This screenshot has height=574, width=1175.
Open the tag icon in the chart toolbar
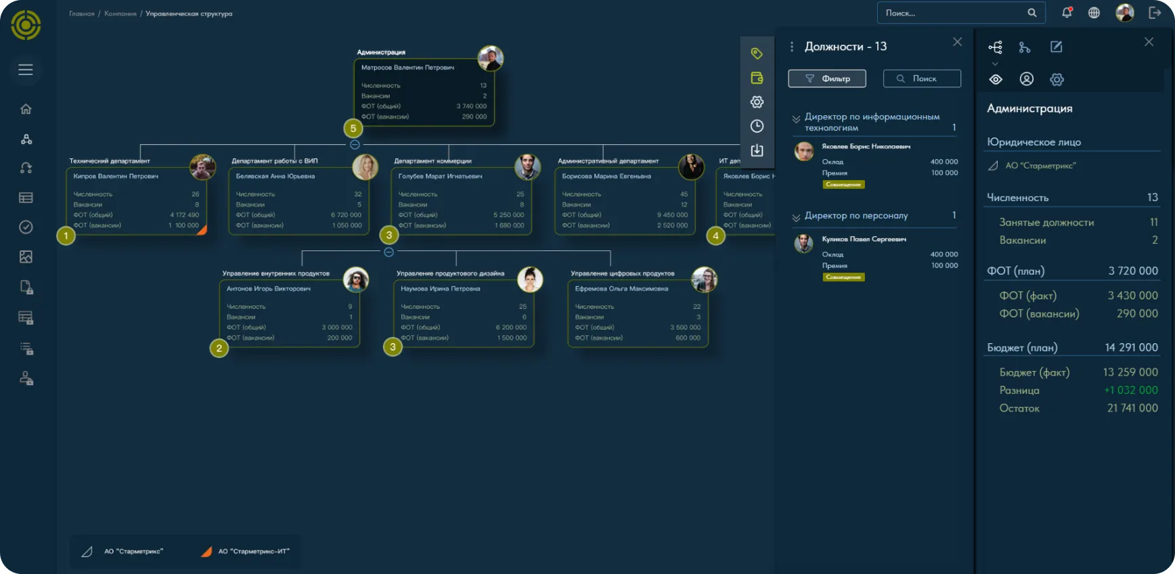(757, 53)
